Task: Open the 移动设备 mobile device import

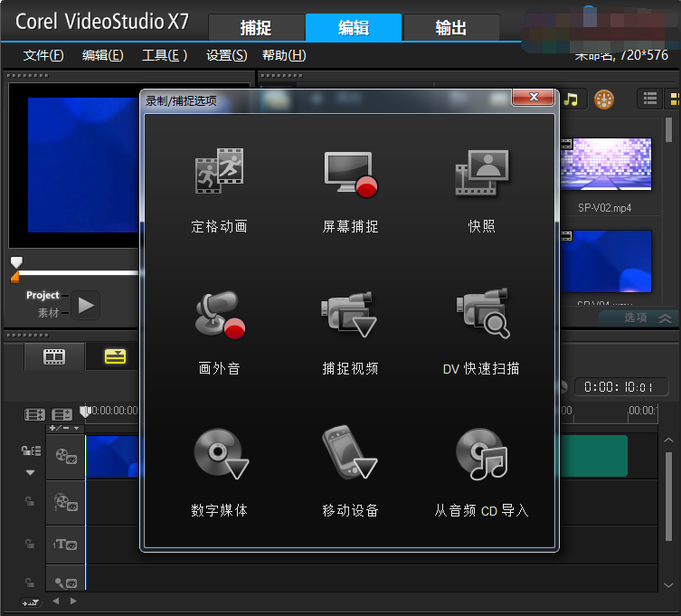Action: point(349,457)
